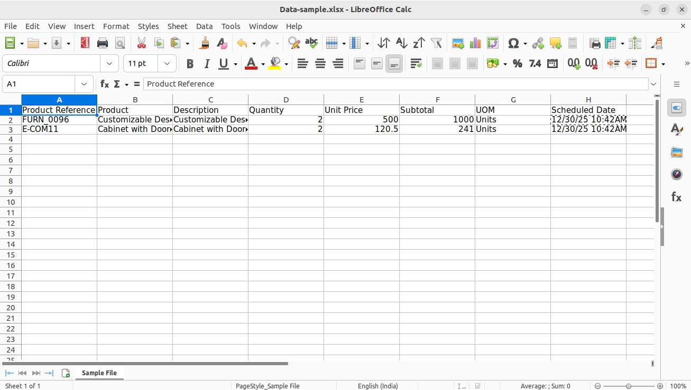Toggle Wrap Text

click(x=416, y=63)
